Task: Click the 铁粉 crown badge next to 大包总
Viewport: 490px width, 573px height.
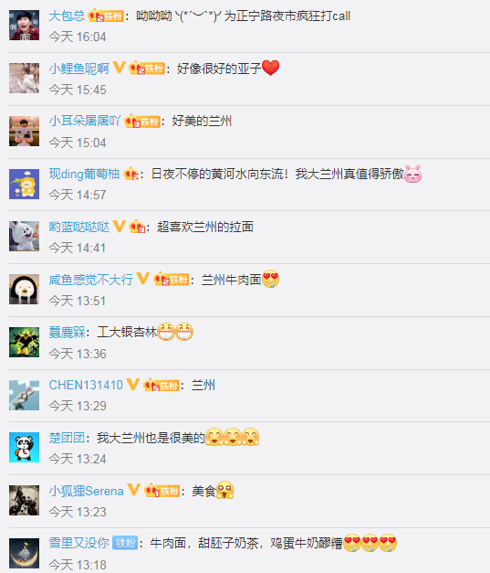Action: coord(106,16)
